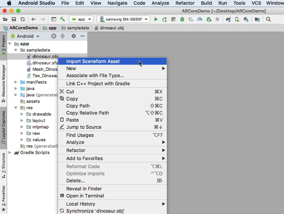Select the drawable folder in tree

pos(42,114)
